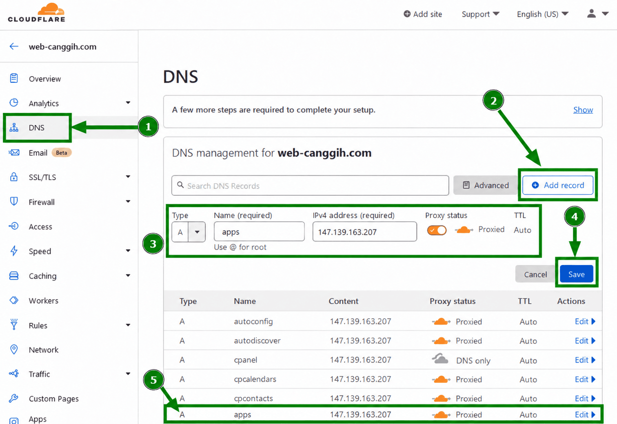This screenshot has height=424, width=617.
Task: Click the Access icon in sidebar
Action: coord(14,226)
